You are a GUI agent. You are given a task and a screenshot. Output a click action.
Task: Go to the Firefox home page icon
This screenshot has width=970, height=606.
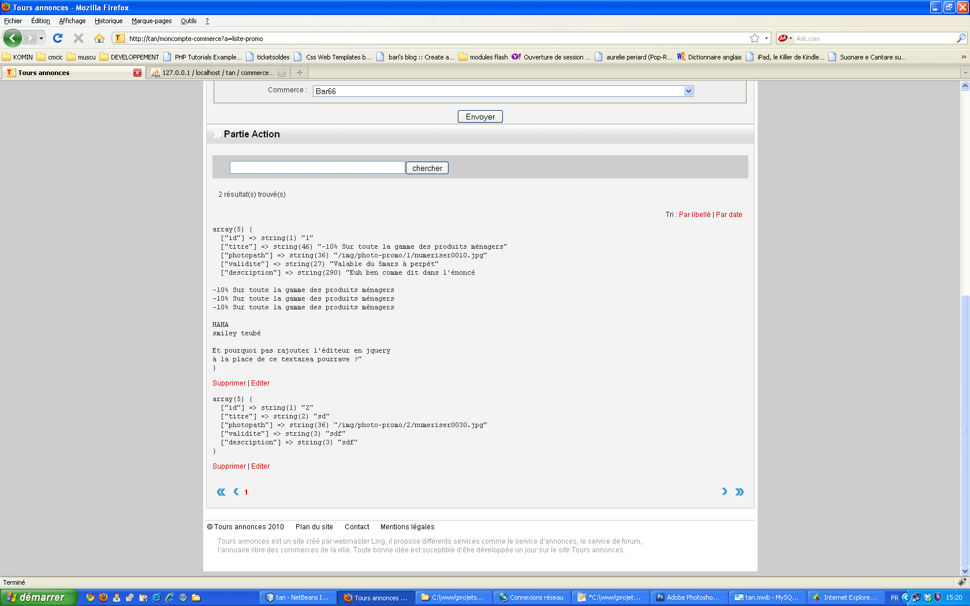click(x=99, y=38)
